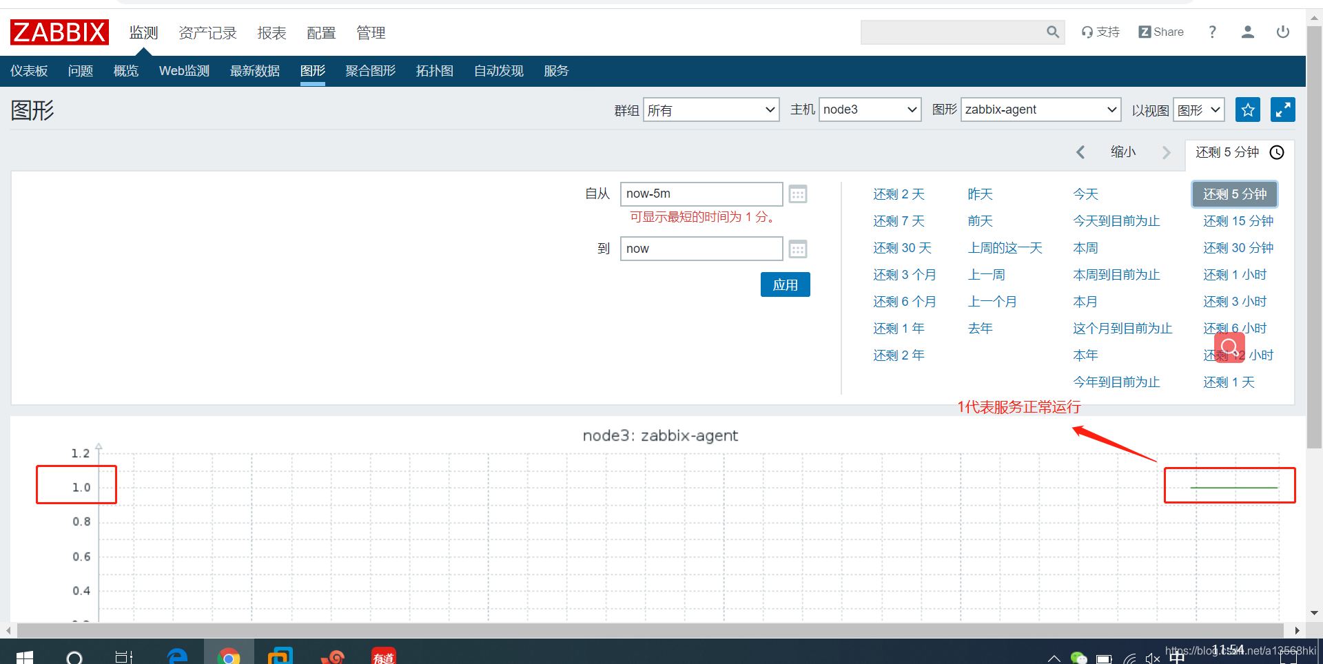
Task: Select the 还剩 2 天 range
Action: [899, 194]
